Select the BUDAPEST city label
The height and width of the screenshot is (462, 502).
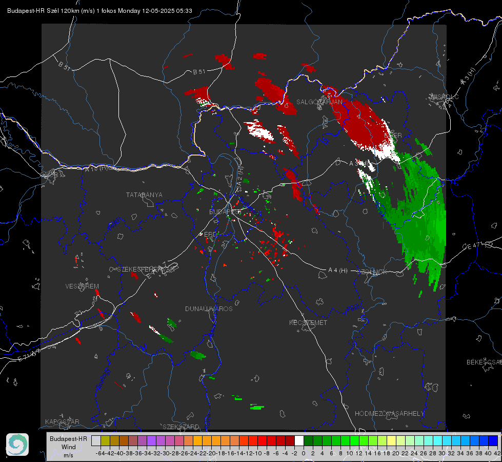click(x=225, y=211)
